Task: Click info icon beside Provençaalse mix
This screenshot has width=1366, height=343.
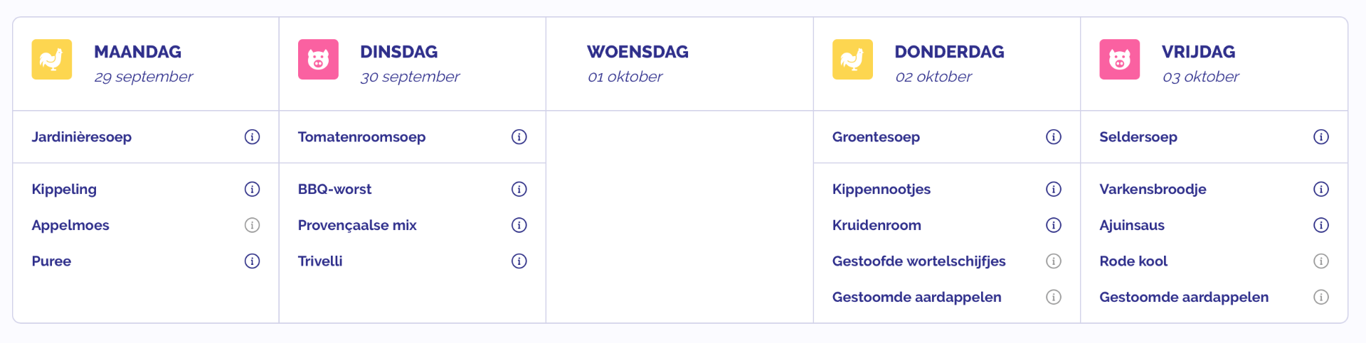Action: tap(519, 225)
